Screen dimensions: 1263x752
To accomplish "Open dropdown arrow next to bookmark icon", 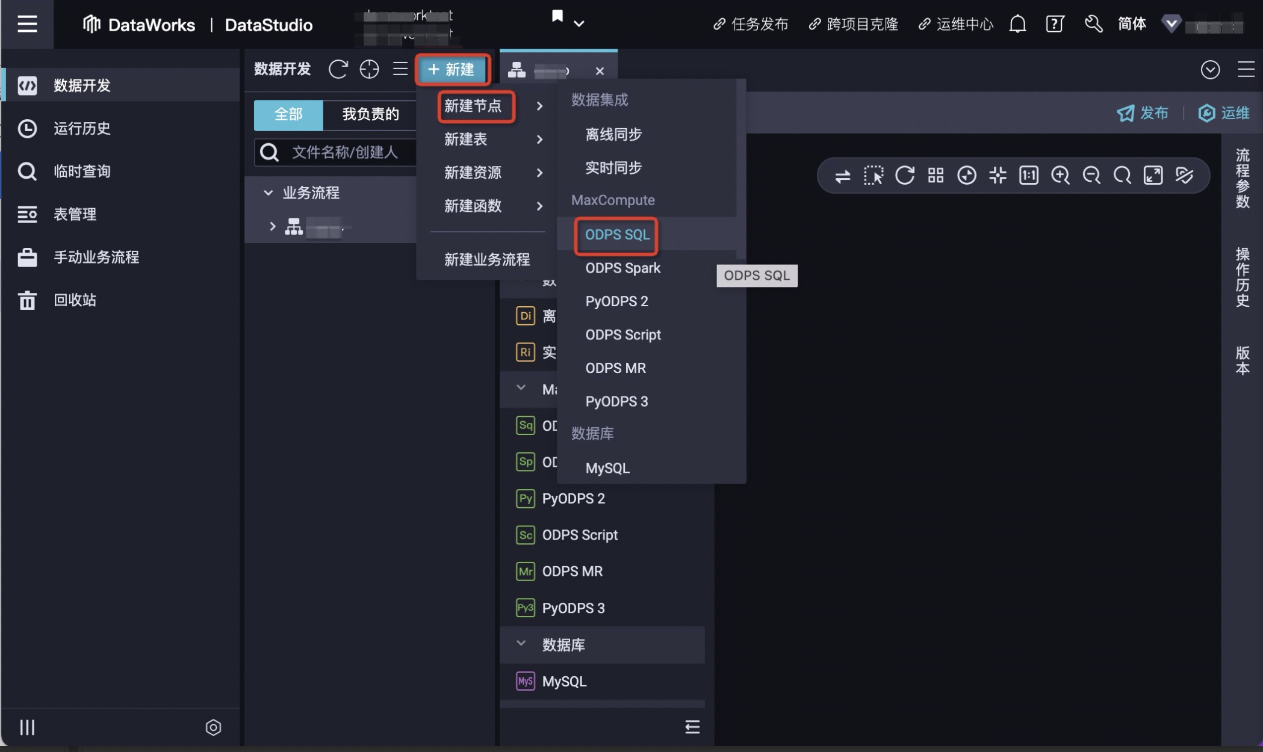I will 579,24.
